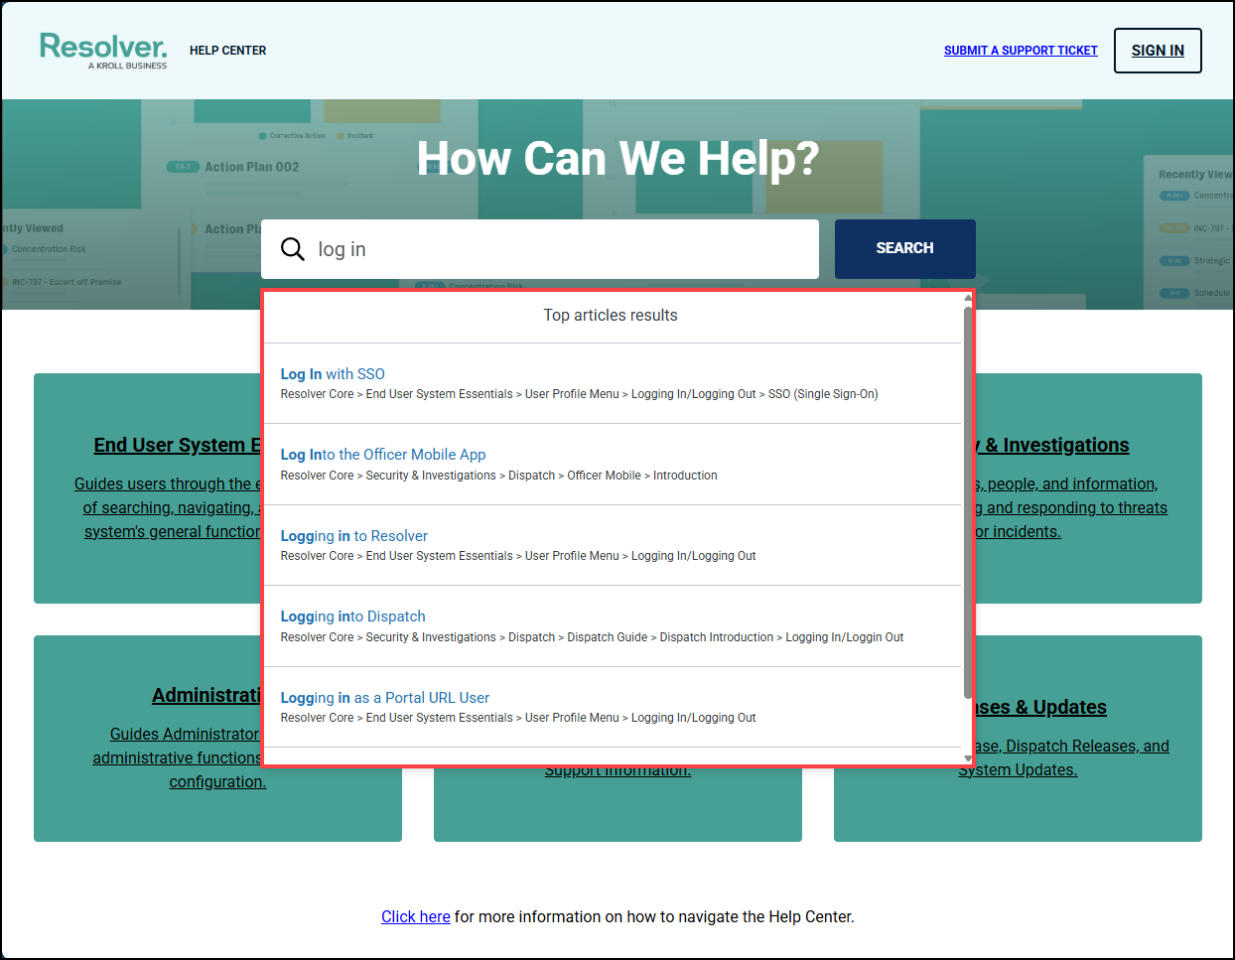Click the Officer Mobile Introduction breadcrumb path
Image resolution: width=1235 pixels, height=960 pixels.
click(x=498, y=476)
